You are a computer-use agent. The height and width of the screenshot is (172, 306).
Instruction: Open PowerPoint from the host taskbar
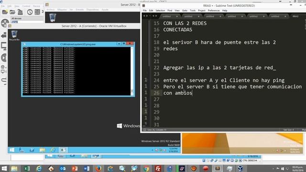[75, 169]
